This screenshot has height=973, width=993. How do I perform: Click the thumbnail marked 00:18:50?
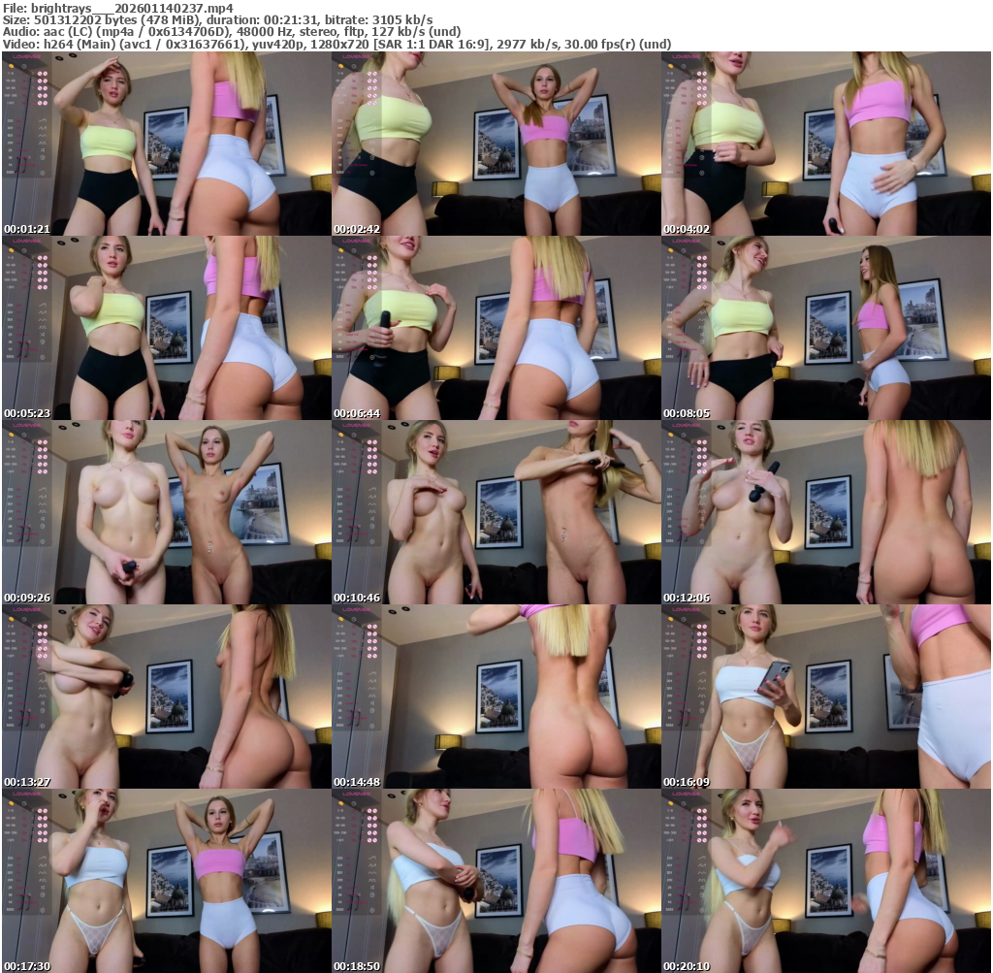(496, 881)
